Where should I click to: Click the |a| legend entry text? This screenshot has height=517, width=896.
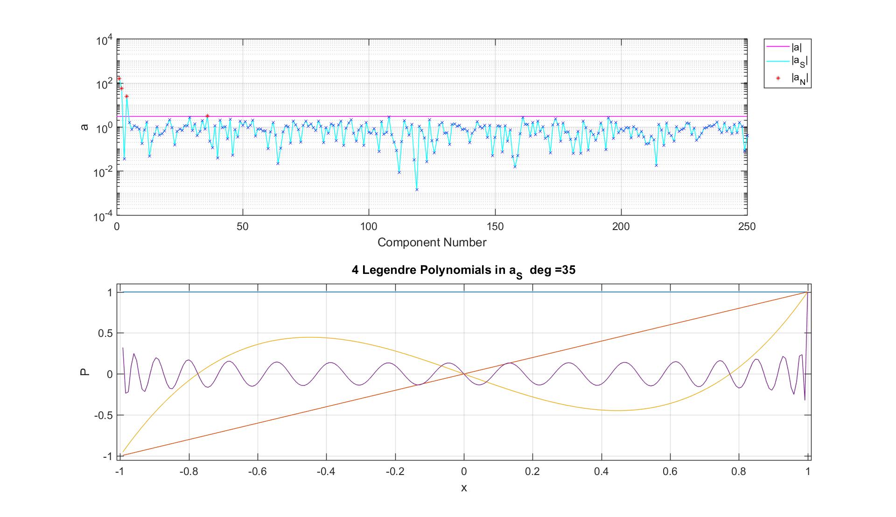pyautogui.click(x=797, y=47)
